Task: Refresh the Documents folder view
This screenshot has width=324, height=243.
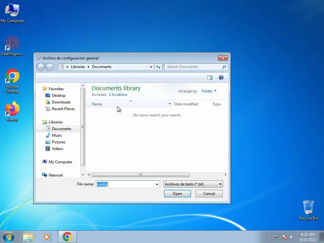Action: point(158,67)
